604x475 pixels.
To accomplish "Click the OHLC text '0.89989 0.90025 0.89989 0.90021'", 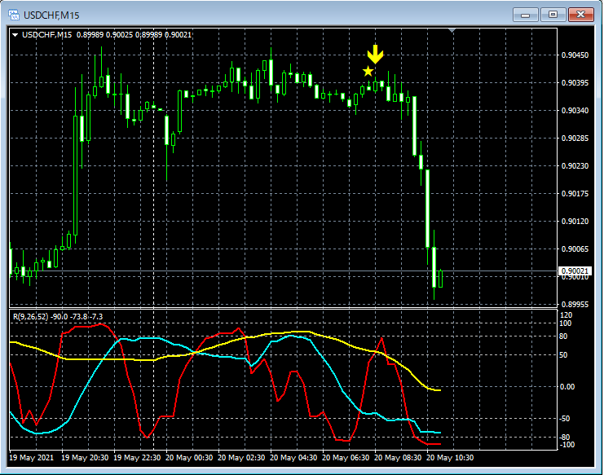I will click(134, 35).
